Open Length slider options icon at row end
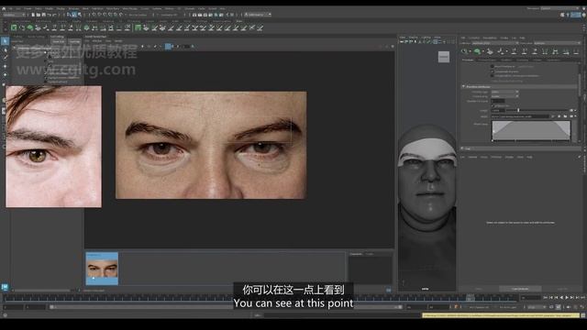This screenshot has height=330, width=587. coord(571,110)
